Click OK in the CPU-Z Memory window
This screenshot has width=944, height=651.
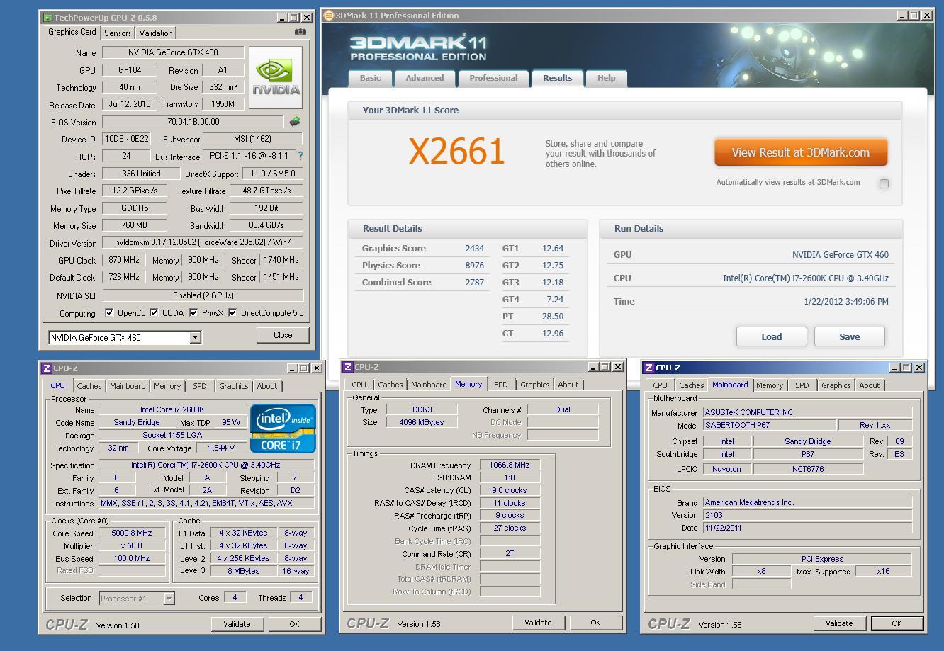click(x=595, y=623)
